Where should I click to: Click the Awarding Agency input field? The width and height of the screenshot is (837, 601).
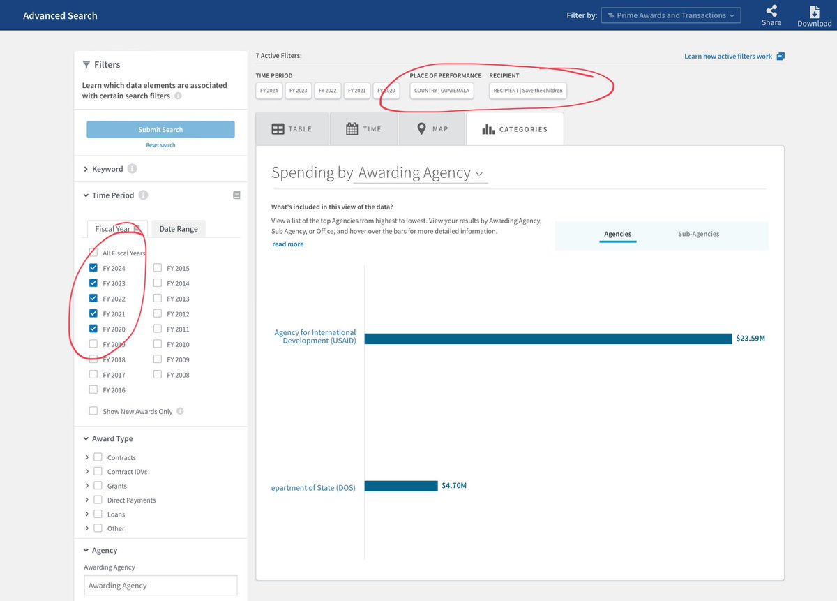(160, 586)
